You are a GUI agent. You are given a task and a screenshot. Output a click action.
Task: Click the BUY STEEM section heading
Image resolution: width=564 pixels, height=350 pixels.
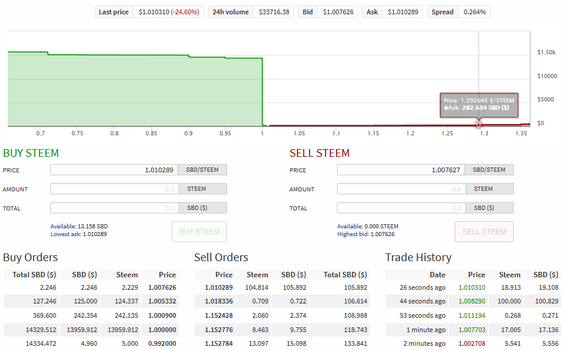point(31,153)
